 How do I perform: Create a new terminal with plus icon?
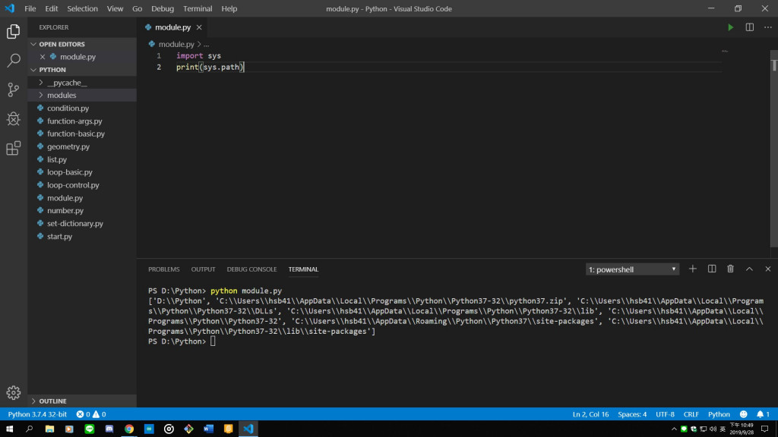point(693,269)
